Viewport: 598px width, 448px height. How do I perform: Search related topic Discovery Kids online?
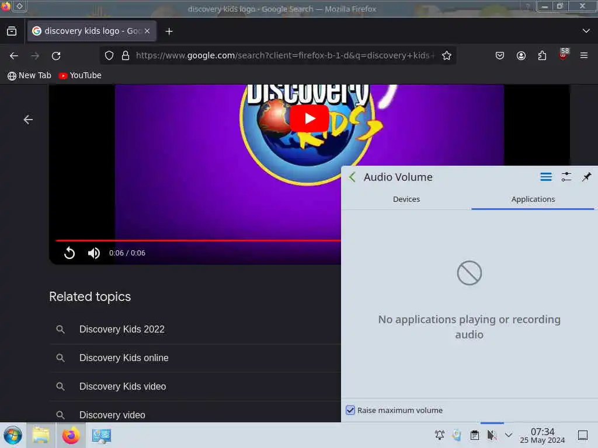coord(195,358)
